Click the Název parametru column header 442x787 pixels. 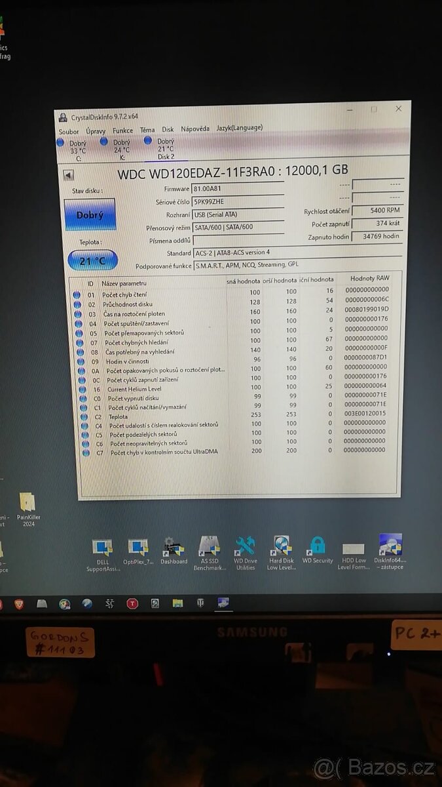click(124, 283)
